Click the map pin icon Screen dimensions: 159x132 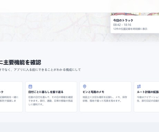coord(85,86)
